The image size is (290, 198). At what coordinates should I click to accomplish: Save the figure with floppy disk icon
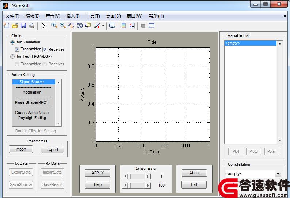coord(23,26)
